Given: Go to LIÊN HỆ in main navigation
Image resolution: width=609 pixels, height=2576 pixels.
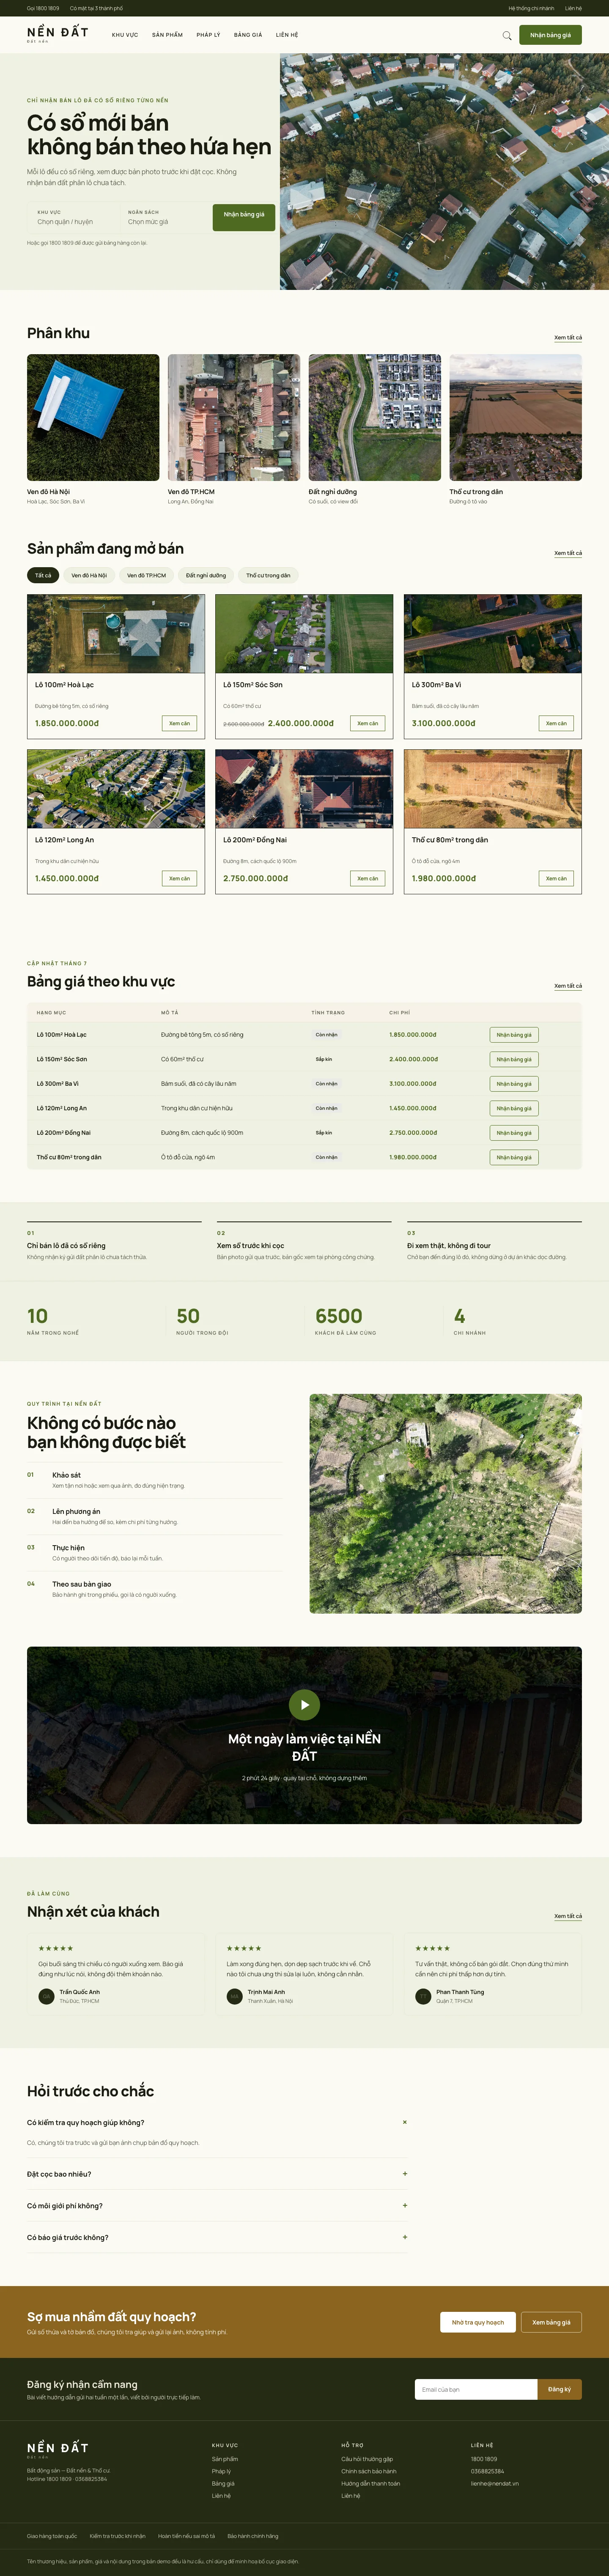Looking at the screenshot, I should tap(287, 35).
